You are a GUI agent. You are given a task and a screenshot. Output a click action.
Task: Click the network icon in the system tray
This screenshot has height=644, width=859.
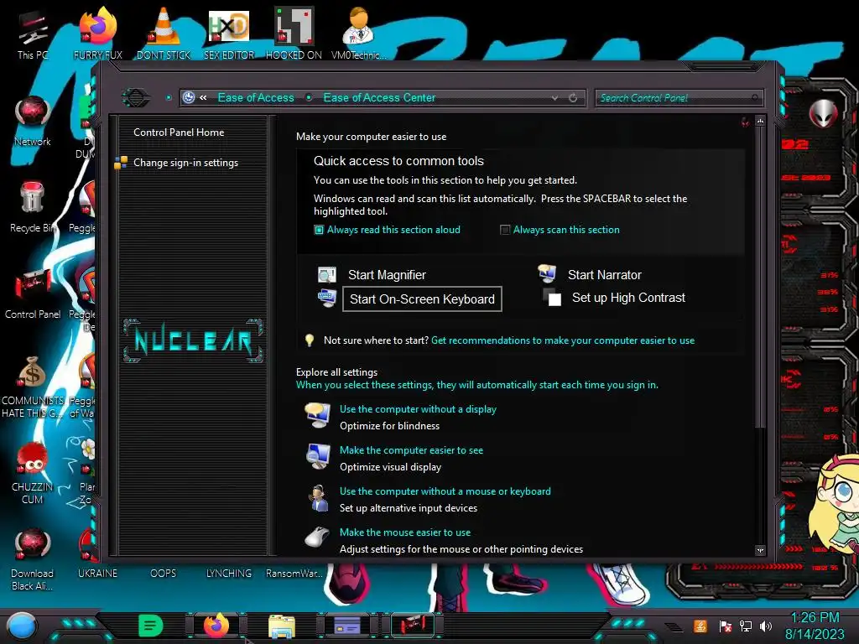(746, 626)
